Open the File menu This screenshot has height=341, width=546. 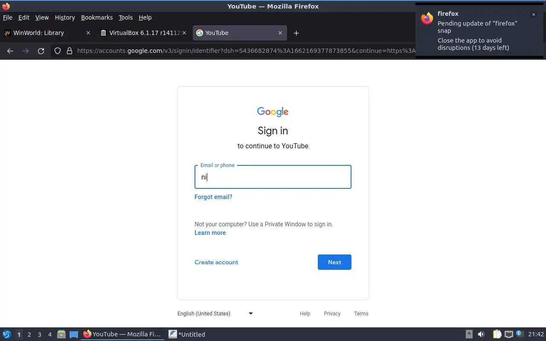(x=8, y=17)
